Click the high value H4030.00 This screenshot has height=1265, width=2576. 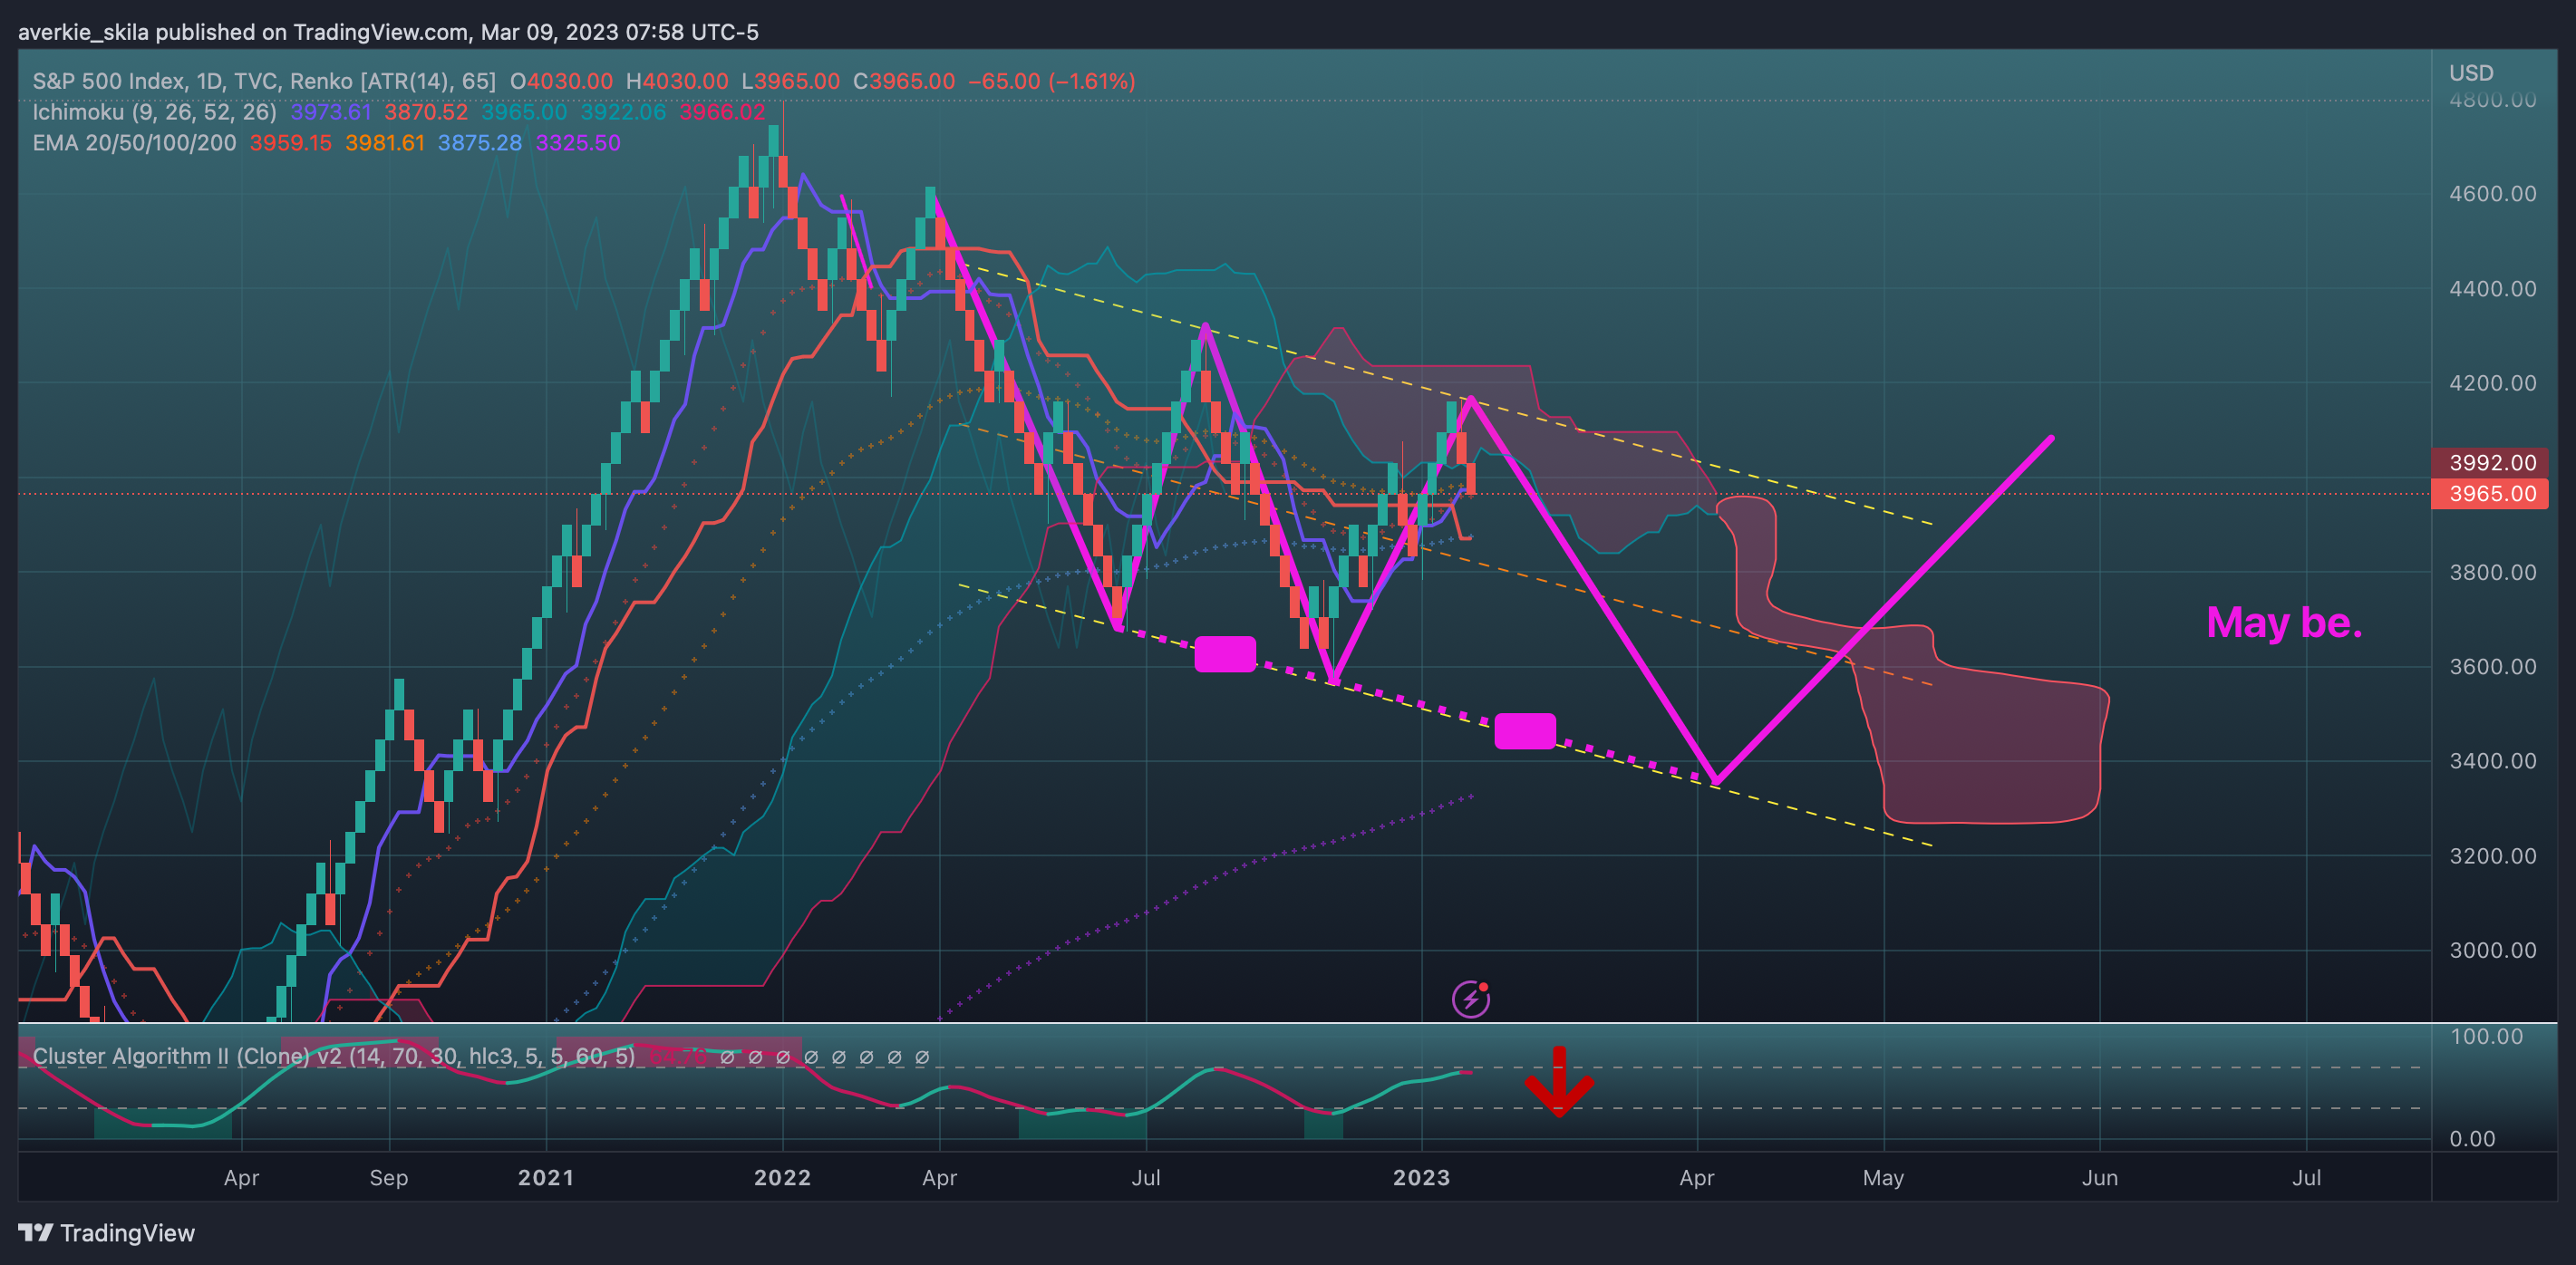pyautogui.click(x=677, y=81)
